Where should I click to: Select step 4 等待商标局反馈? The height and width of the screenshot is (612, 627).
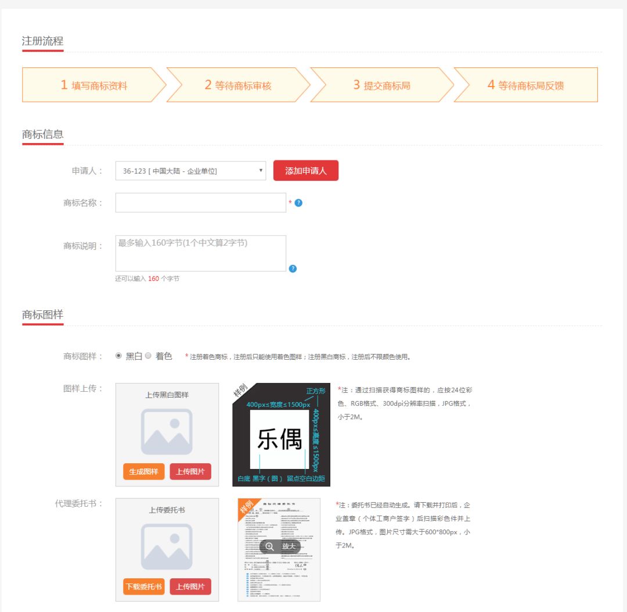(526, 85)
